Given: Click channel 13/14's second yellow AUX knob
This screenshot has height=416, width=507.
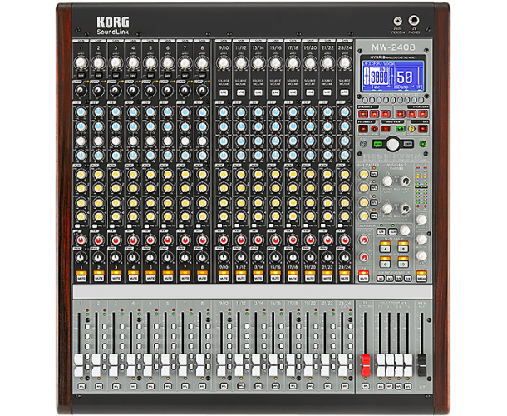Looking at the screenshot, I should (x=258, y=188).
